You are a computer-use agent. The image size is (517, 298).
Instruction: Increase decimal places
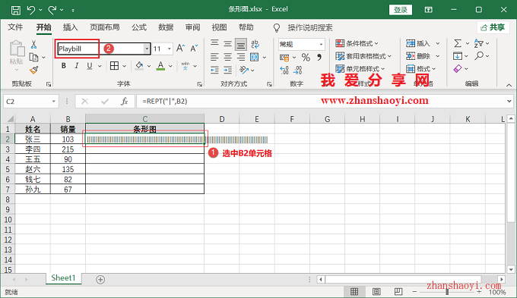point(284,70)
